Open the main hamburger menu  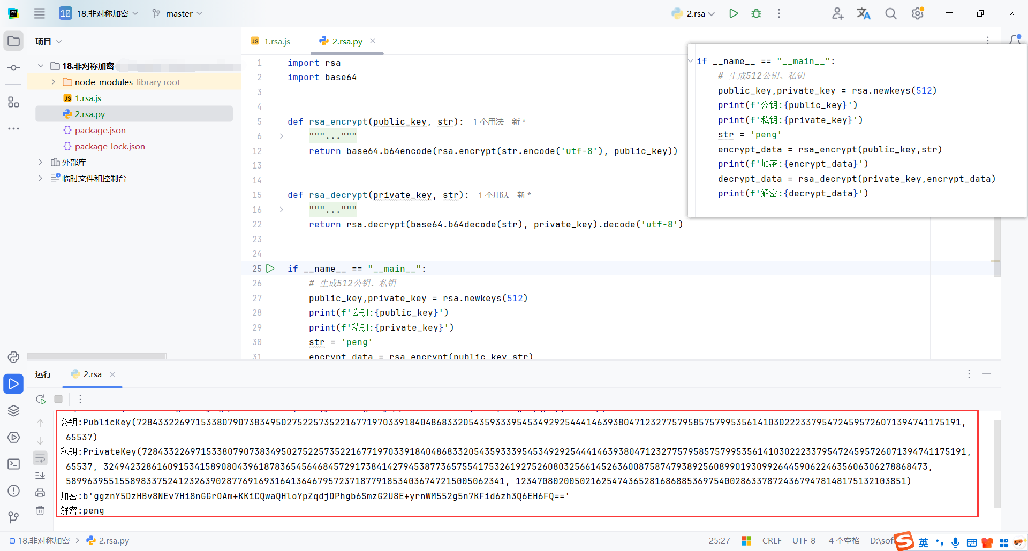click(x=40, y=13)
